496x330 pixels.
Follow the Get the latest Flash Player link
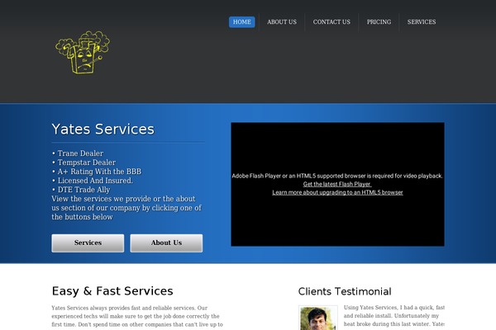[x=337, y=184]
